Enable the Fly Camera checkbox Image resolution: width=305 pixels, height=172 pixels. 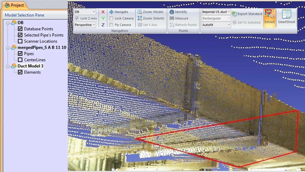pyautogui.click(x=111, y=25)
